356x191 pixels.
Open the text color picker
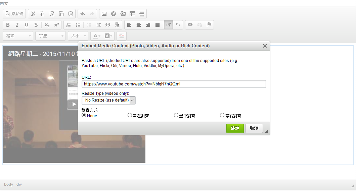click(x=96, y=36)
